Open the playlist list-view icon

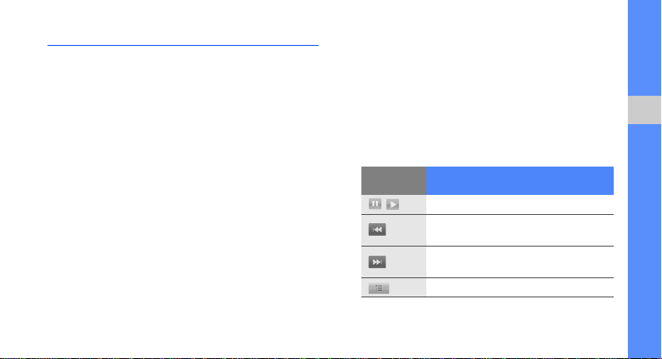pyautogui.click(x=379, y=288)
